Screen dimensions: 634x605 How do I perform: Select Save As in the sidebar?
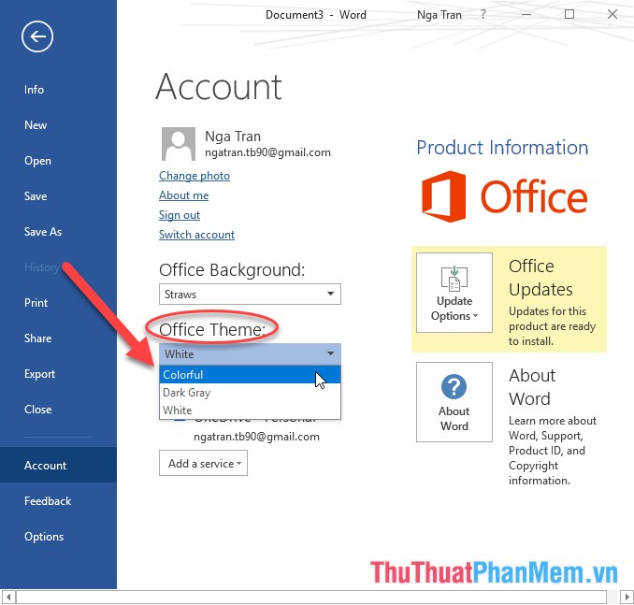43,232
